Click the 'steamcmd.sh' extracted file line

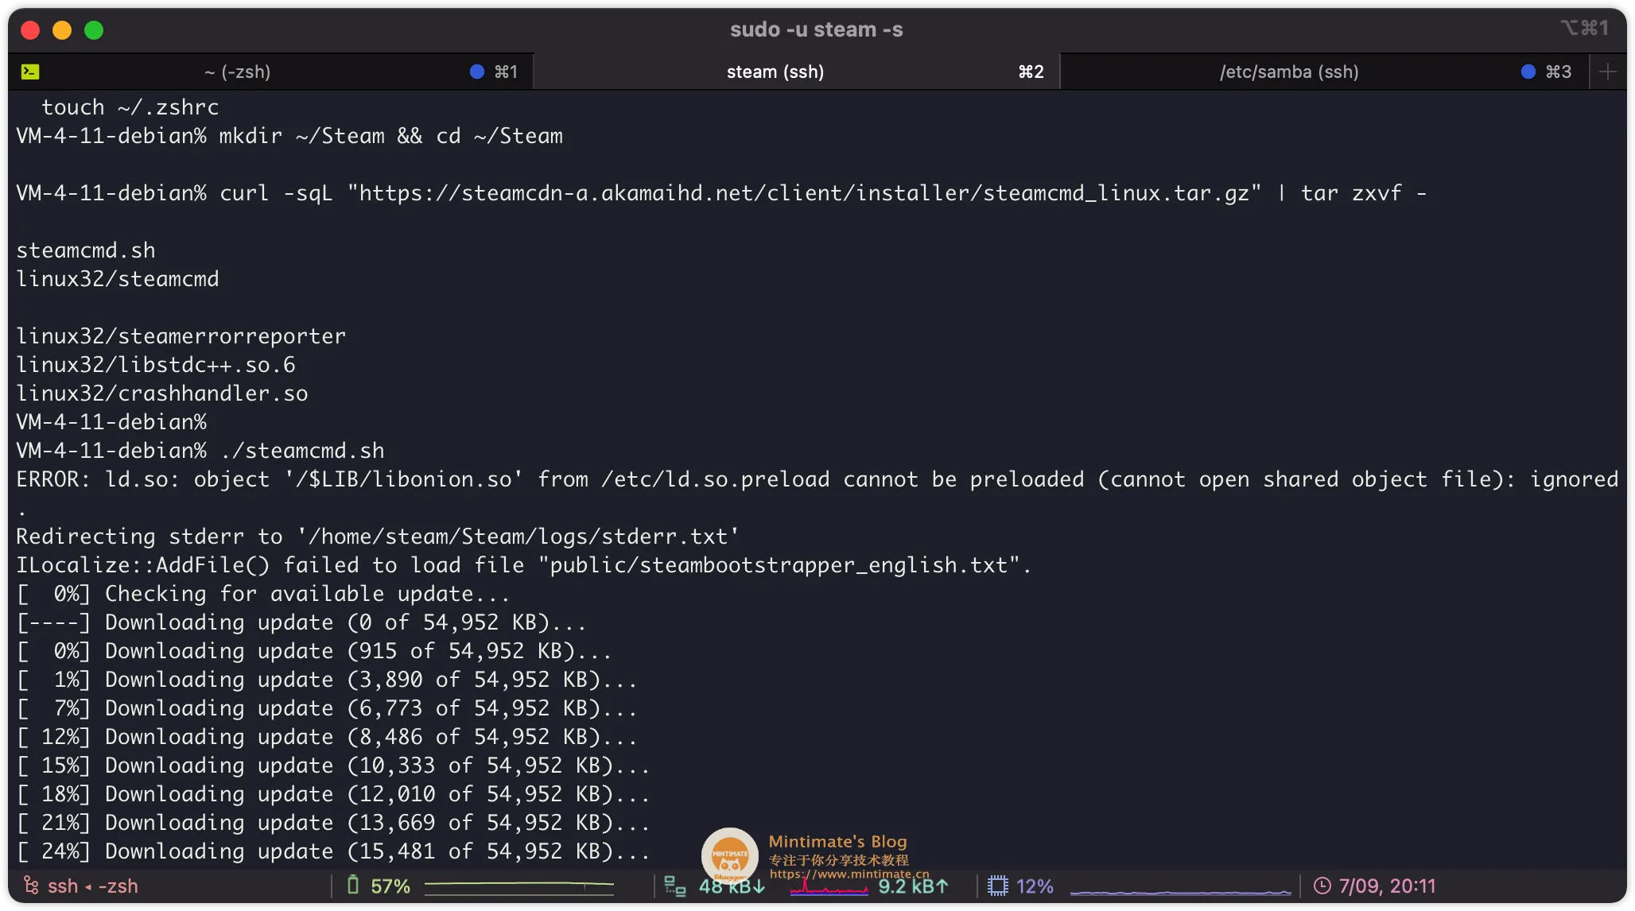pos(86,250)
